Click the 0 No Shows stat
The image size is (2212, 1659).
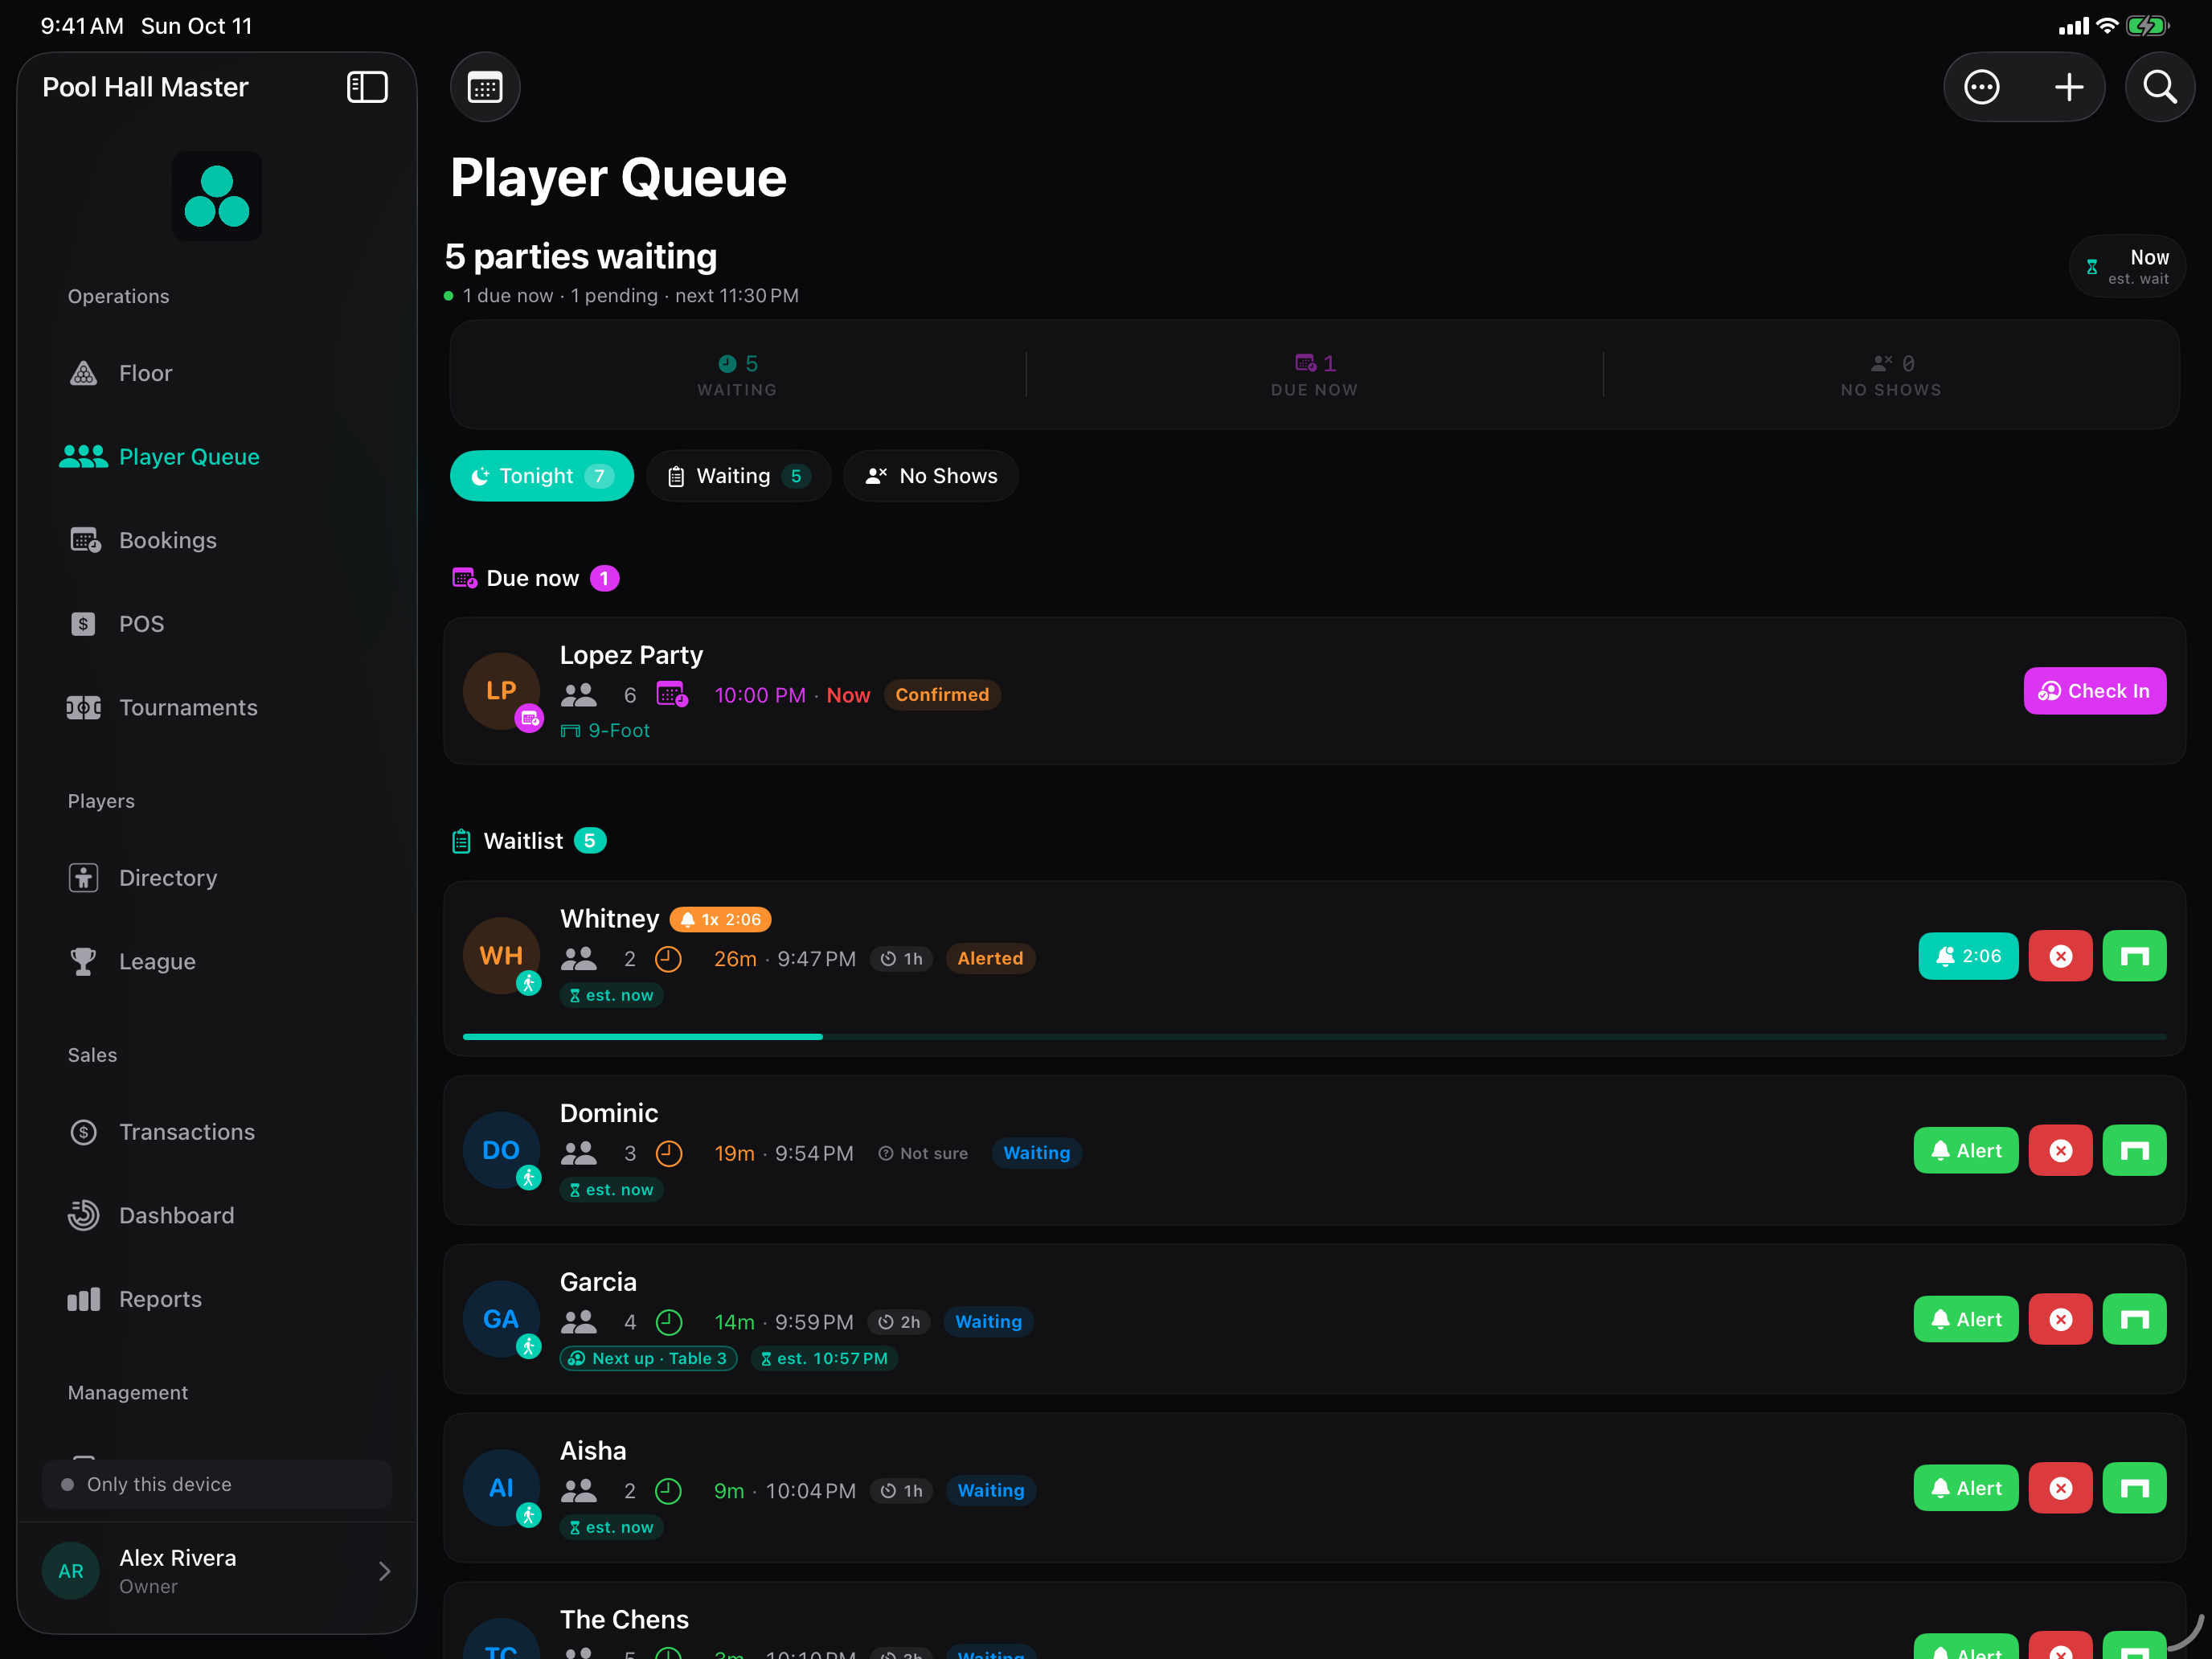pos(1891,376)
